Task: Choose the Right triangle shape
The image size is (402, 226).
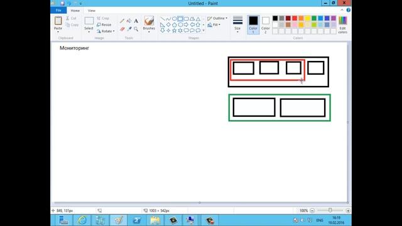Action: 163,25
